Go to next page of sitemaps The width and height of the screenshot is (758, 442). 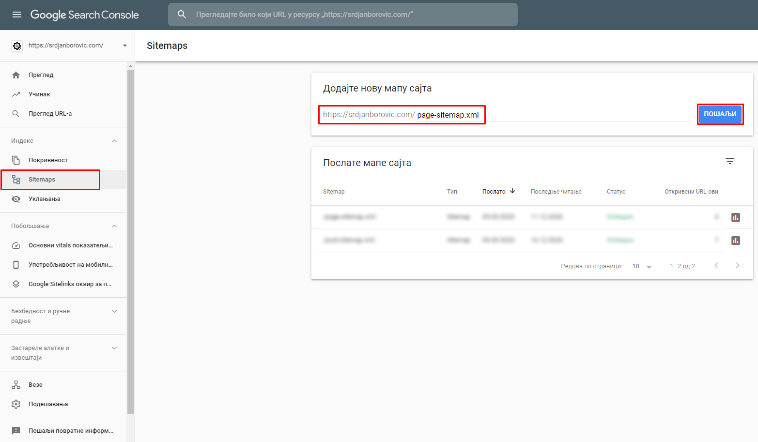point(738,265)
